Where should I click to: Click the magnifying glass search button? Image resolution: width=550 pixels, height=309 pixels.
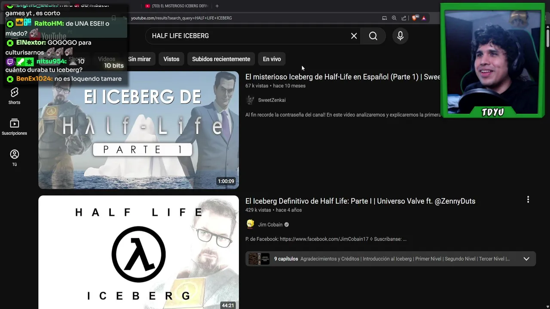[373, 36]
